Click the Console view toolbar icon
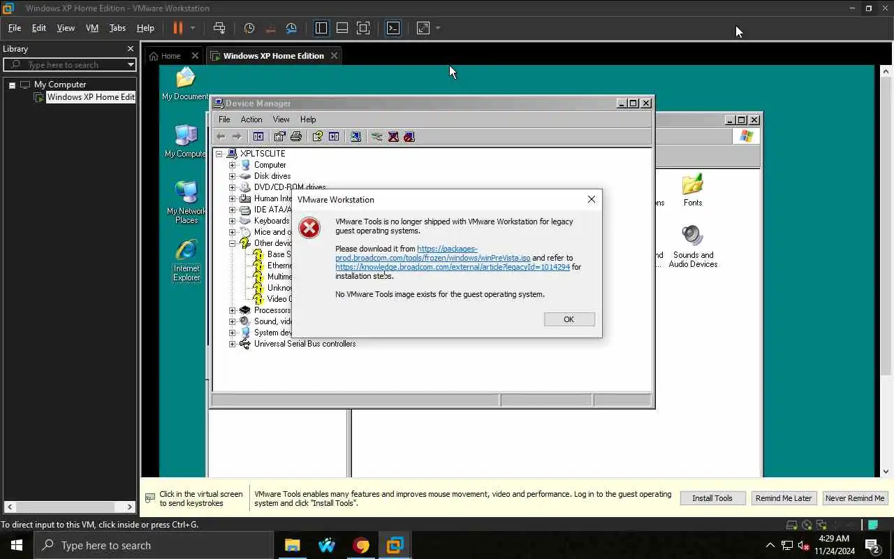Screen dimensions: 894x559 (x=393, y=28)
